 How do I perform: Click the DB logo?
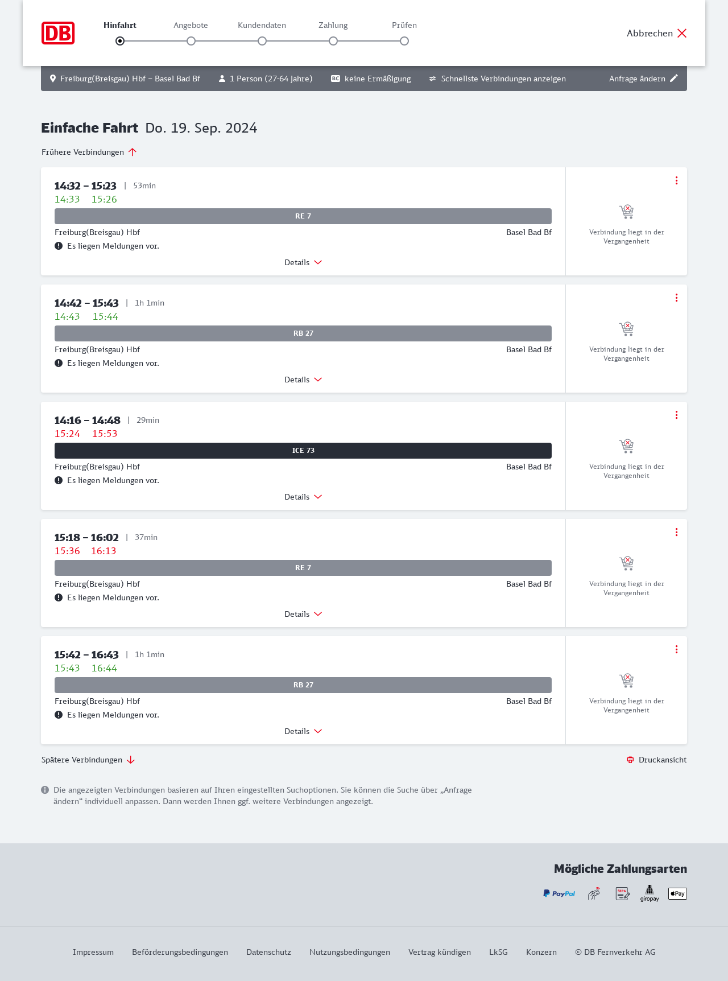pos(58,33)
